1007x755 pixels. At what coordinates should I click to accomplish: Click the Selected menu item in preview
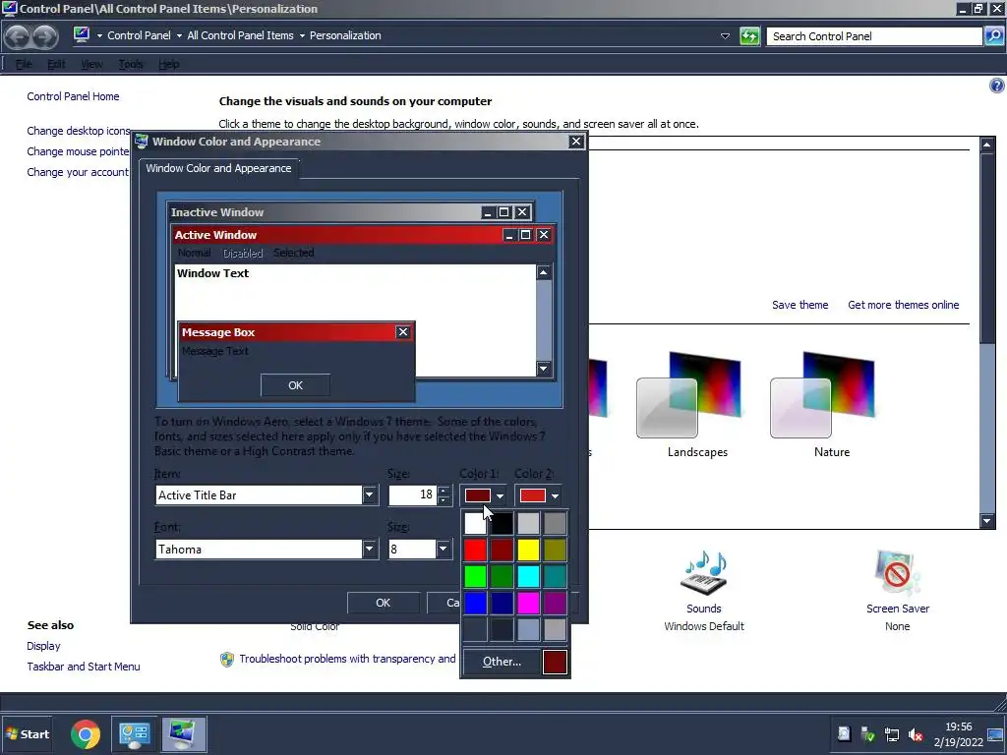pos(293,253)
